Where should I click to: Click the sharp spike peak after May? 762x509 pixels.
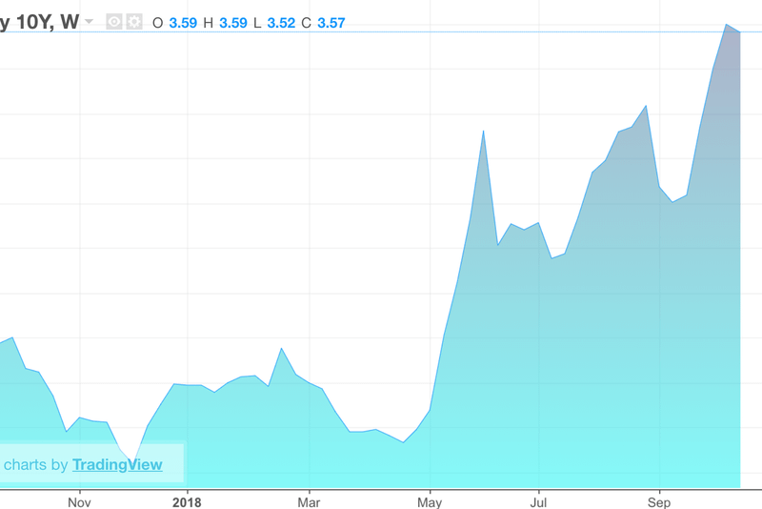click(x=484, y=131)
